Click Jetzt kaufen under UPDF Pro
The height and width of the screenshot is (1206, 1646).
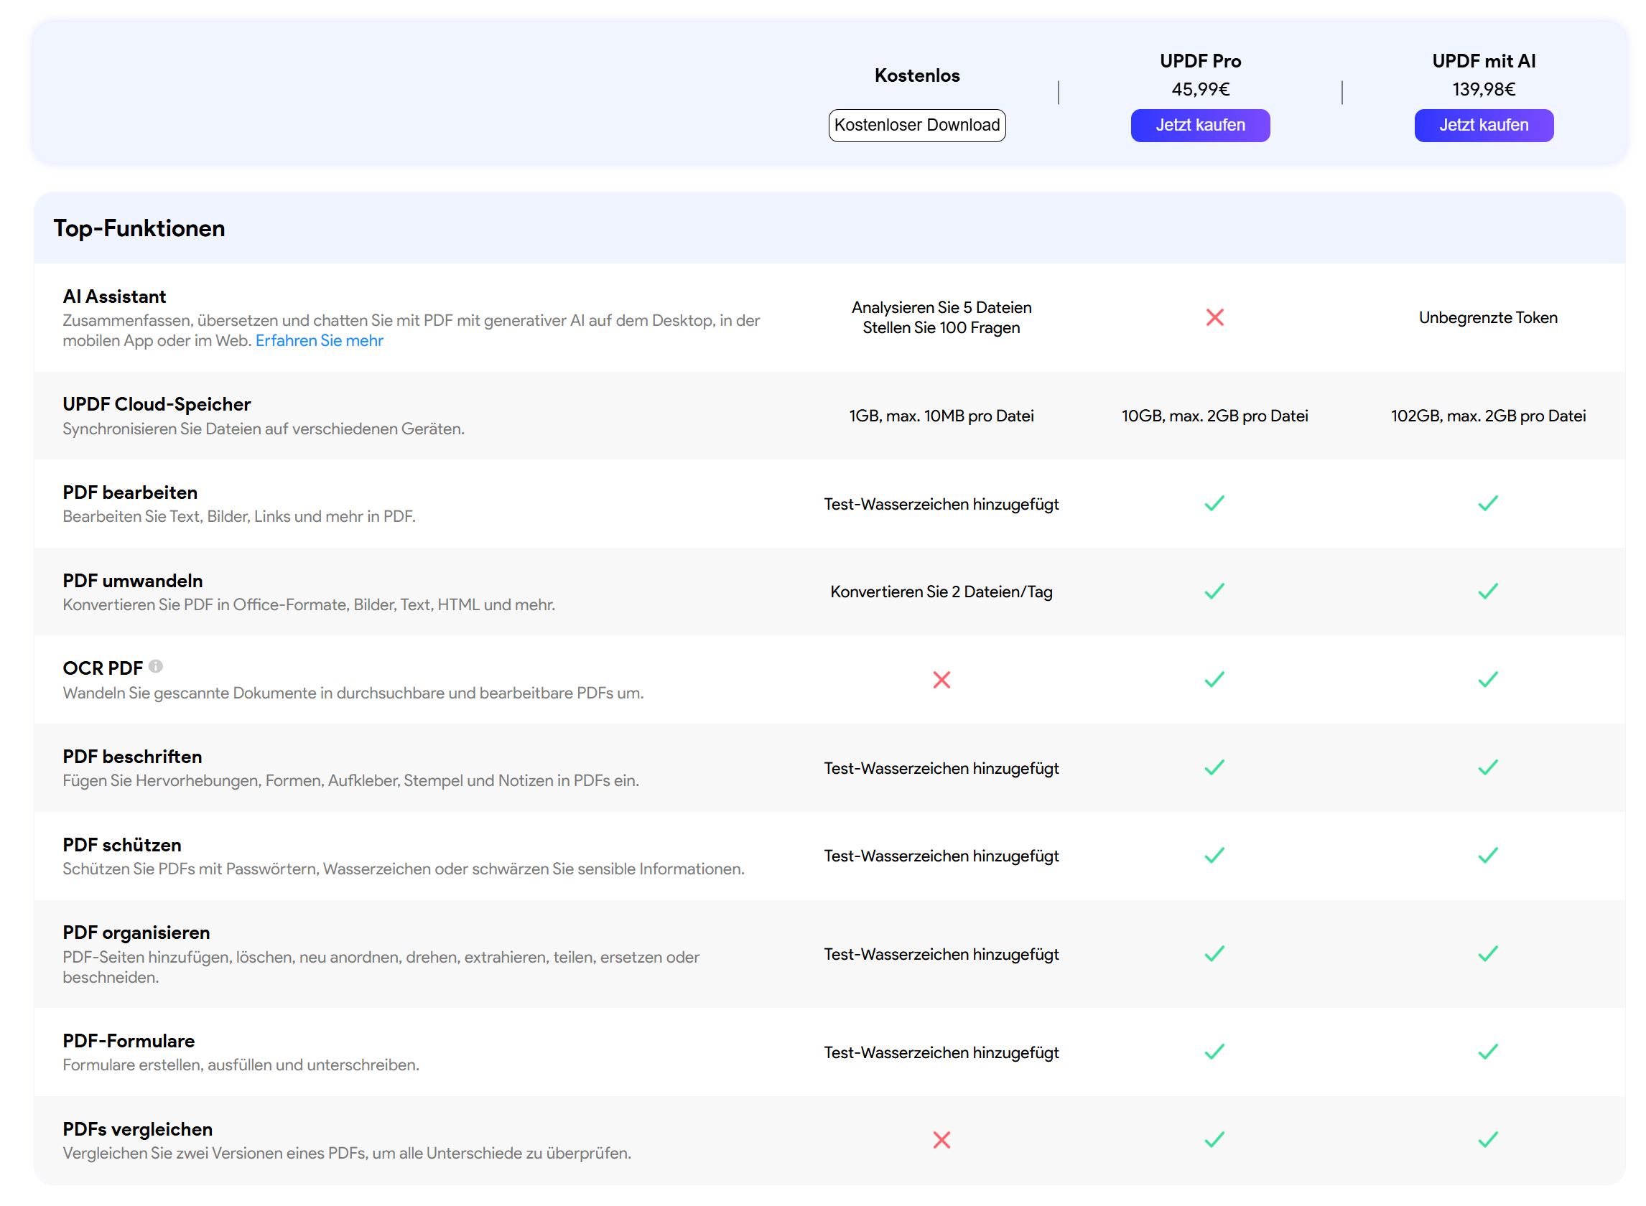[x=1200, y=125]
